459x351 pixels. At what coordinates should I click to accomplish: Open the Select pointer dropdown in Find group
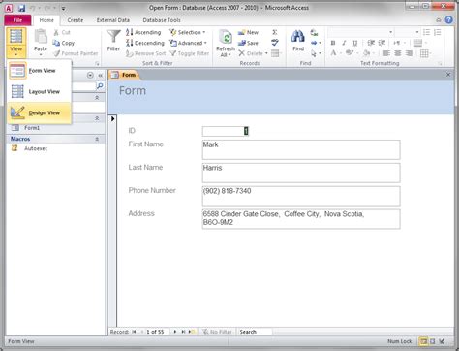(x=316, y=53)
